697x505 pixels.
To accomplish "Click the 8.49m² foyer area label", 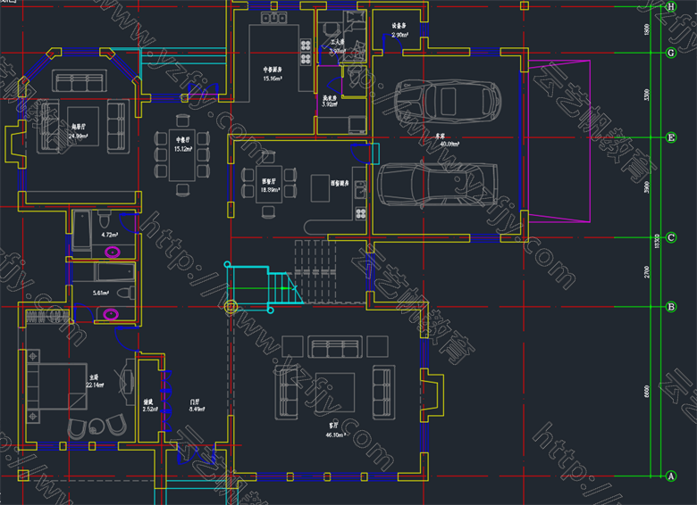I will tap(197, 409).
